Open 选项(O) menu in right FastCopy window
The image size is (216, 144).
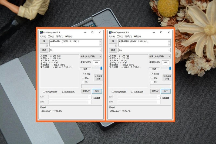[x=129, y=36]
